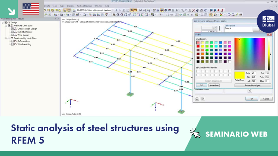Image resolution: width=278 pixels, height=156 pixels.
Task: Click the zoom window magnifier icon
Action: pyautogui.click(x=118, y=15)
